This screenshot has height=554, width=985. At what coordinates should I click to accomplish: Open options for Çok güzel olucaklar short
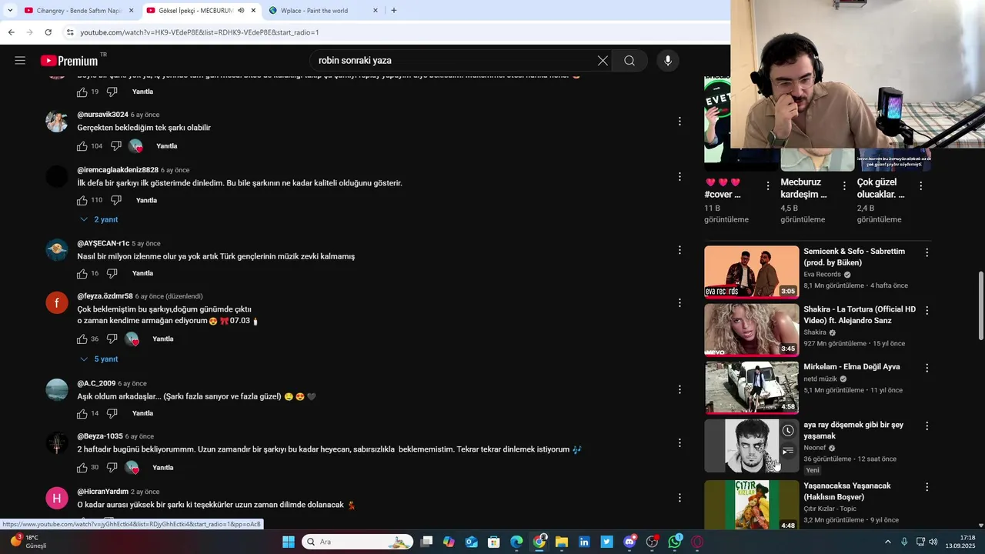pos(920,185)
